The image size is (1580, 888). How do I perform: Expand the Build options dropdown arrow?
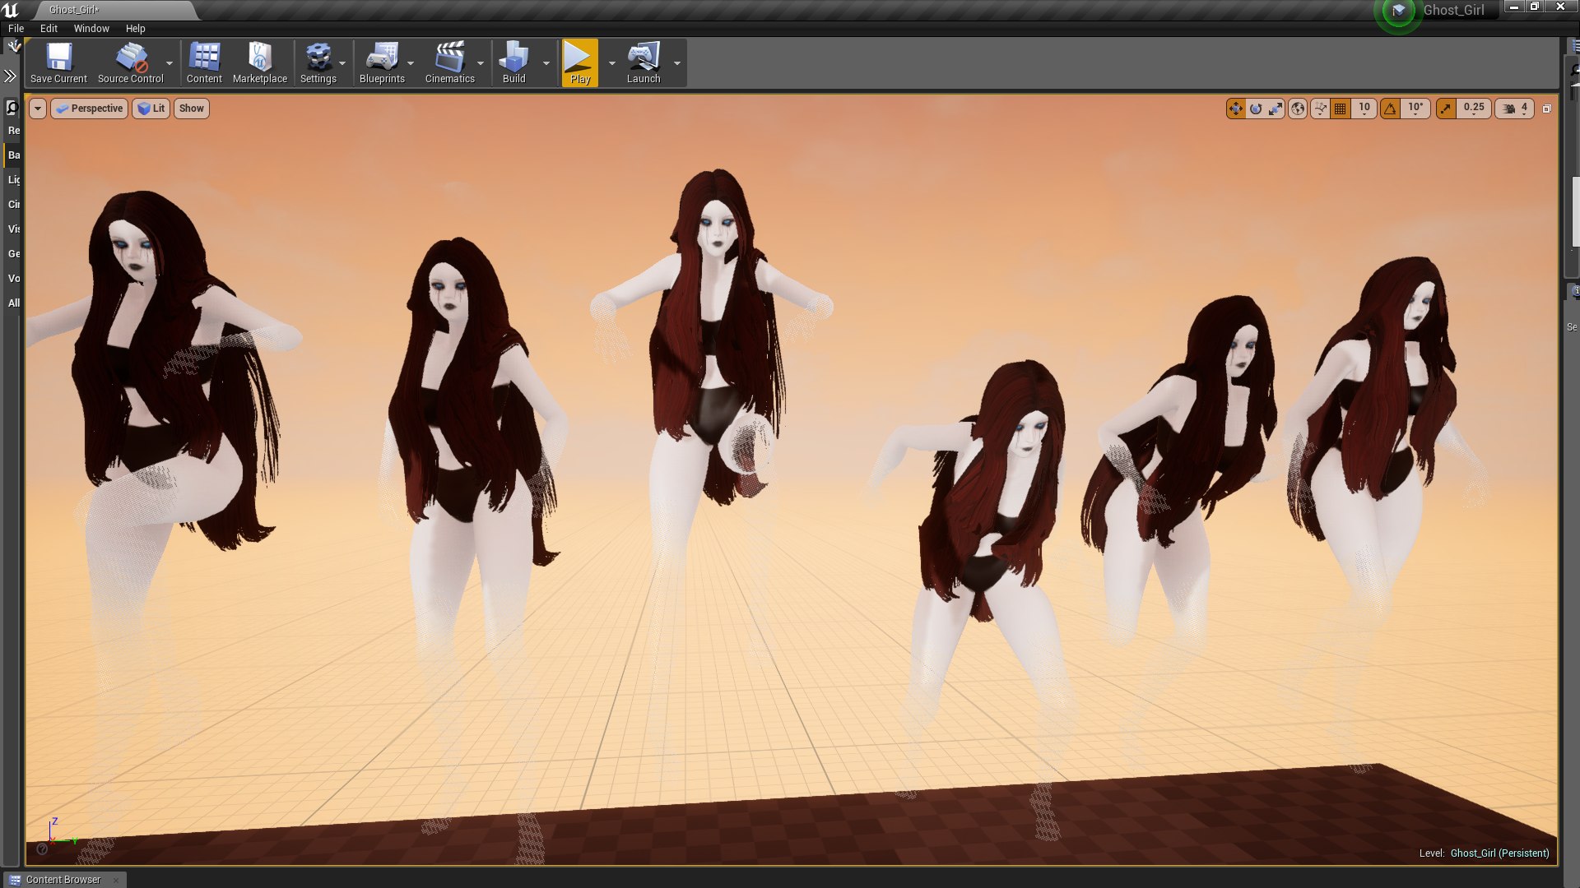[x=546, y=63]
